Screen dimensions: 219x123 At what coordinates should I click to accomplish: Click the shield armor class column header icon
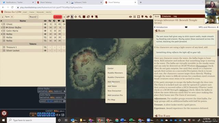54,21
